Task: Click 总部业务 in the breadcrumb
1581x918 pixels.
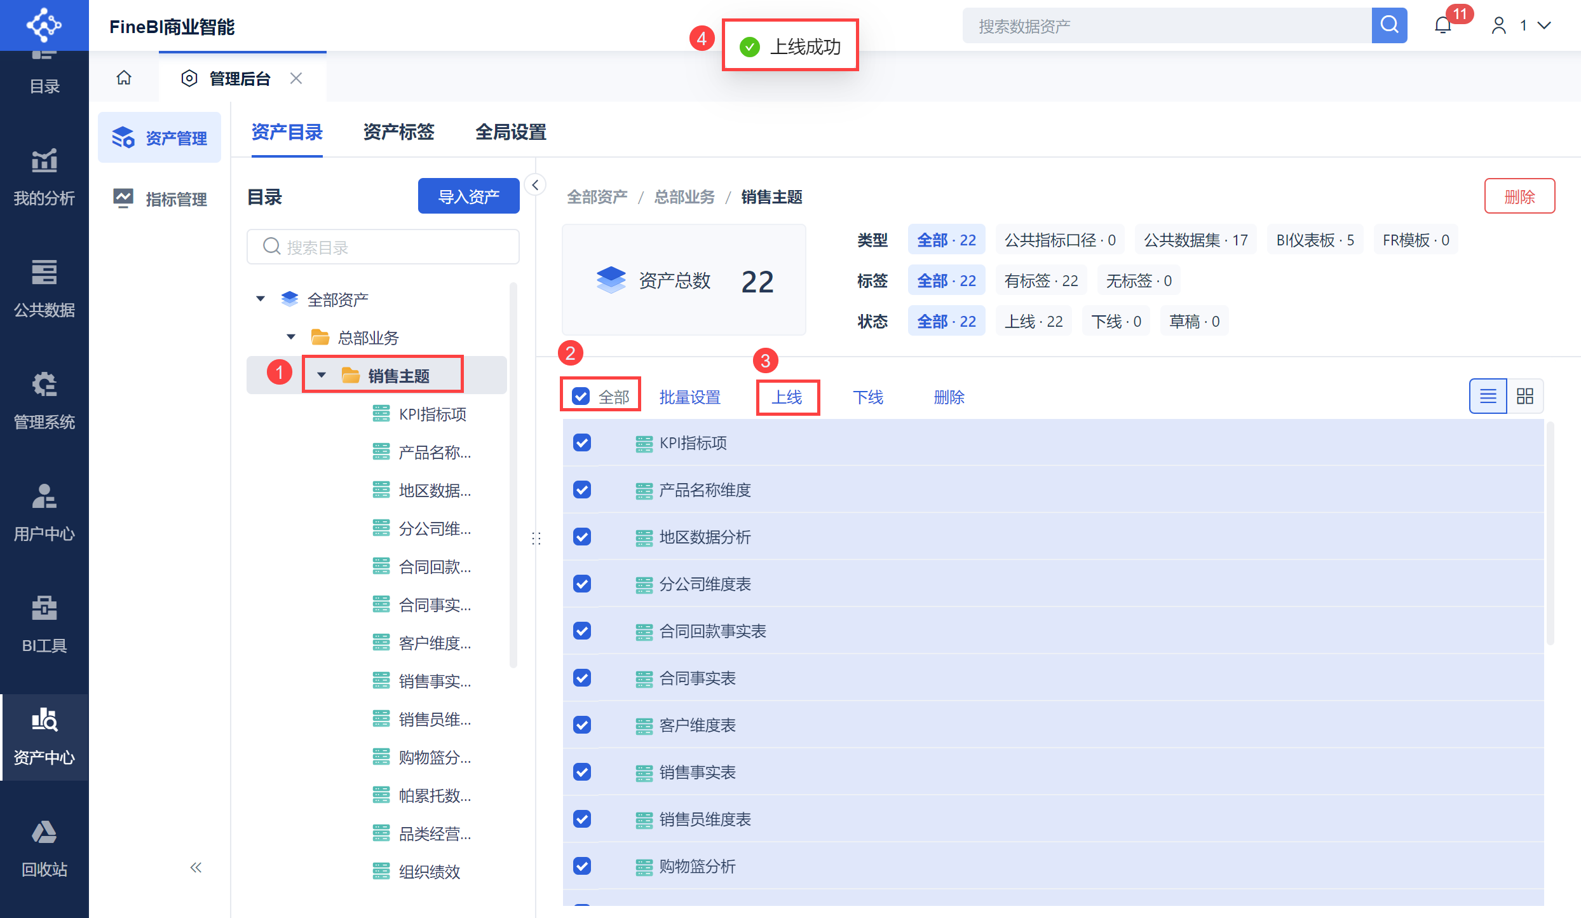Action: click(x=684, y=197)
